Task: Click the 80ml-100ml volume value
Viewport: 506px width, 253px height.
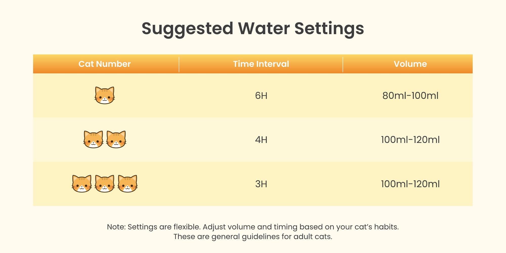Action: coord(410,96)
